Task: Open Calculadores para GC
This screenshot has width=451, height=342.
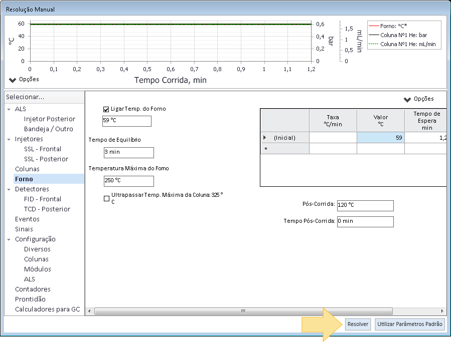Action: pyautogui.click(x=48, y=309)
